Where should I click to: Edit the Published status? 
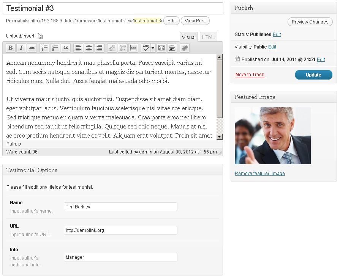tap(277, 34)
